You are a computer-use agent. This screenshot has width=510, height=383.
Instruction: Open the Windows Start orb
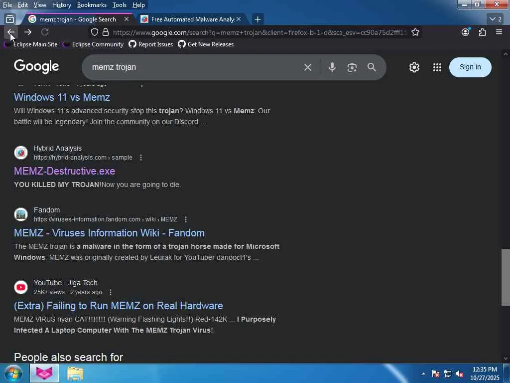pyautogui.click(x=13, y=373)
